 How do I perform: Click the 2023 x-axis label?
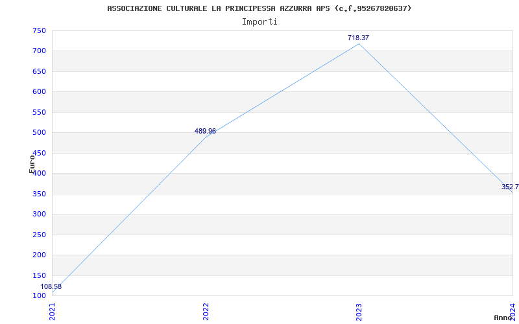pos(359,312)
